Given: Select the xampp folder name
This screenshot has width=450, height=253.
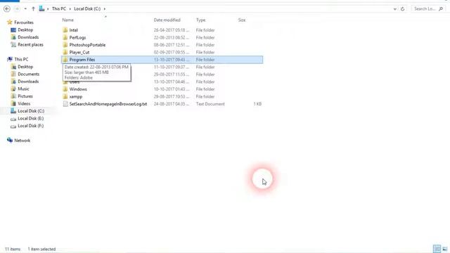Looking at the screenshot, I should [76, 97].
